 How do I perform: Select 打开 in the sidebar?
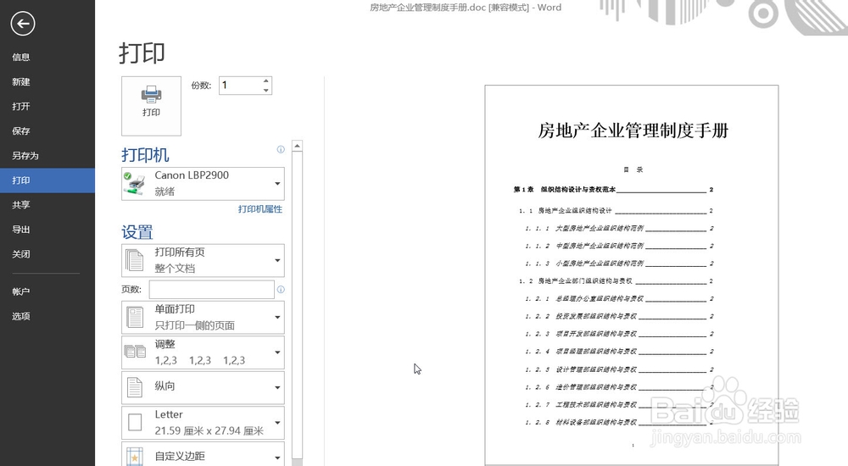[x=47, y=106]
